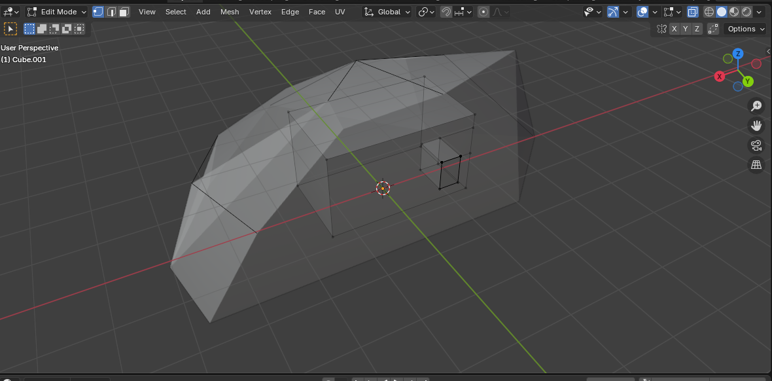Image resolution: width=772 pixels, height=381 pixels.
Task: Open viewport visibility and selectability dropdown
Action: [593, 12]
